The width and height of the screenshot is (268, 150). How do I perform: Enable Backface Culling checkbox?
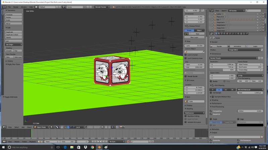click(x=186, y=116)
